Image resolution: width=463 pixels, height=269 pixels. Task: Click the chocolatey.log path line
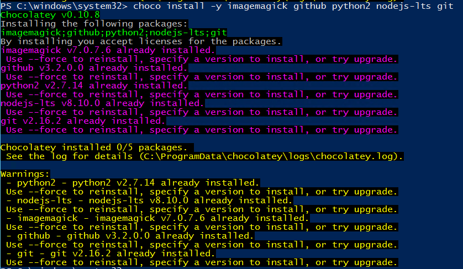point(204,156)
